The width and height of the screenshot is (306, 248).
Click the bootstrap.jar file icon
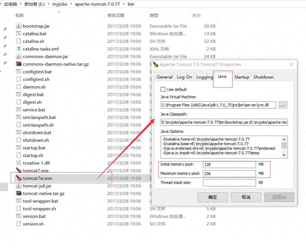coord(19,26)
